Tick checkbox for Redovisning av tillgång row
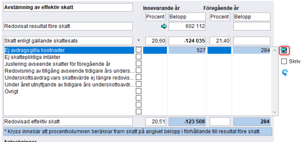 point(139,70)
